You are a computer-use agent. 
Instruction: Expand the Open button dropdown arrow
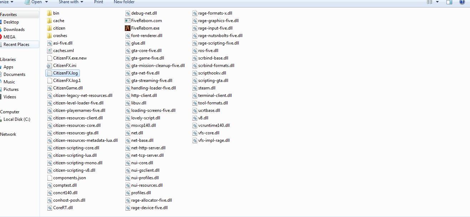click(x=46, y=2)
